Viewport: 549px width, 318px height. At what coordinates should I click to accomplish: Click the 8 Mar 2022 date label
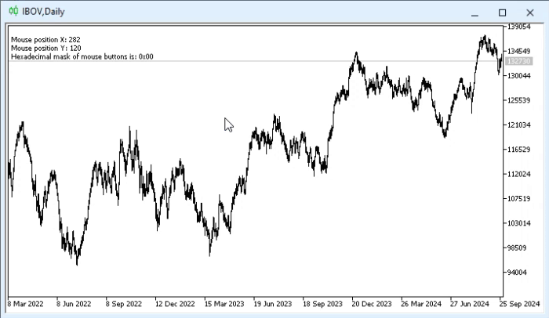[25, 304]
